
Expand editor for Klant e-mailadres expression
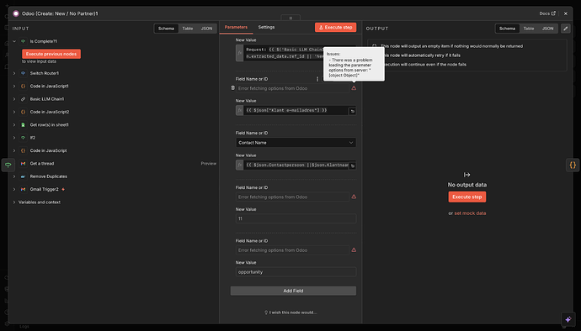[x=352, y=111]
